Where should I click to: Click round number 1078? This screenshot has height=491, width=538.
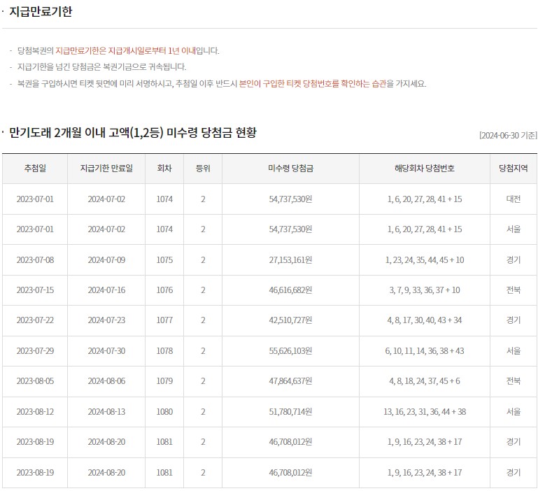[x=164, y=351]
